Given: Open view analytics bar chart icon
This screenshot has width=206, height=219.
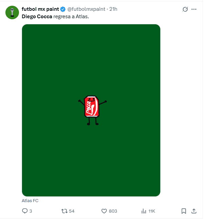Looking at the screenshot, I should tap(144, 211).
